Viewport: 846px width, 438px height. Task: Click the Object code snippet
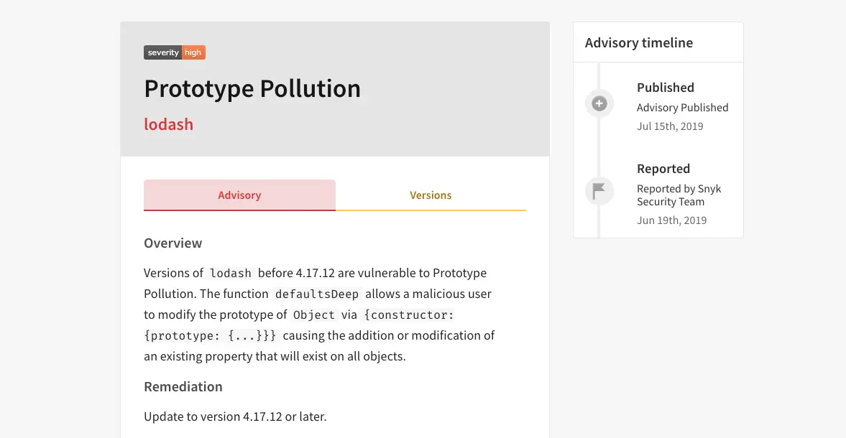pos(314,315)
